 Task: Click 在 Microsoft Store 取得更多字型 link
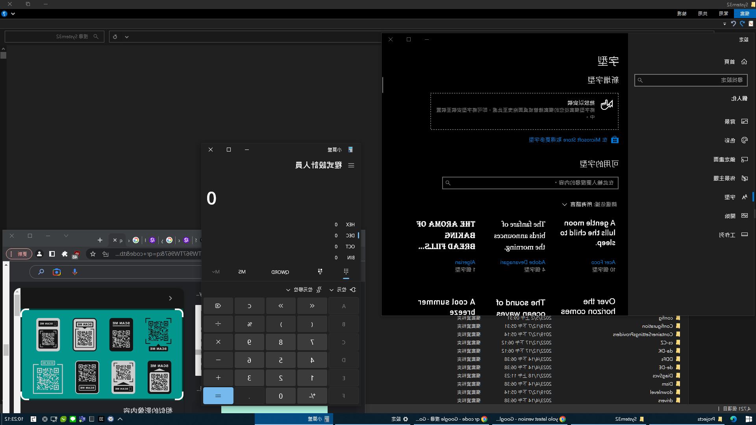[568, 140]
